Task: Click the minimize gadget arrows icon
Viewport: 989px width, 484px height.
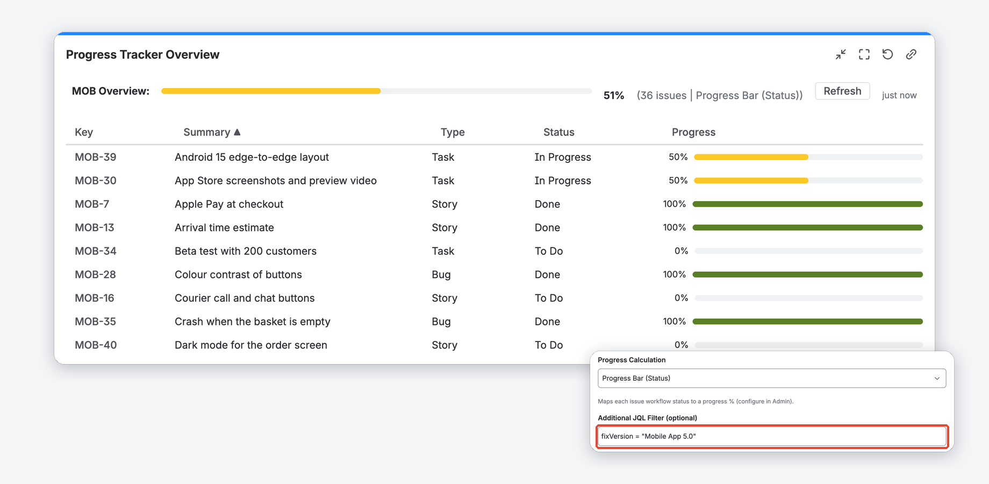Action: point(841,54)
